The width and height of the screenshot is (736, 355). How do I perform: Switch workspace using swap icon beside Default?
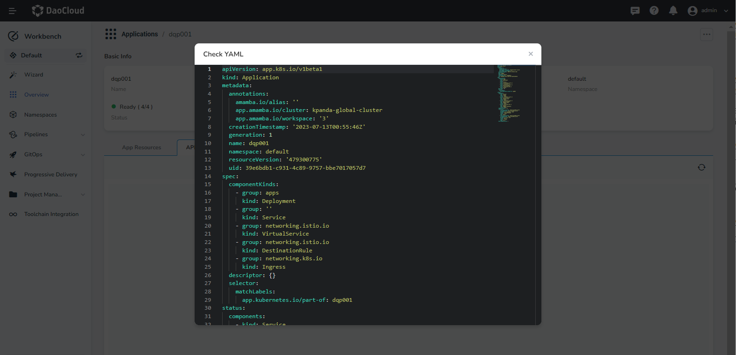(79, 55)
